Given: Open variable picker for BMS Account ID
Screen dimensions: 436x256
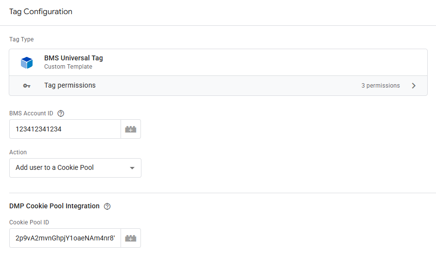Looking at the screenshot, I should tap(131, 129).
